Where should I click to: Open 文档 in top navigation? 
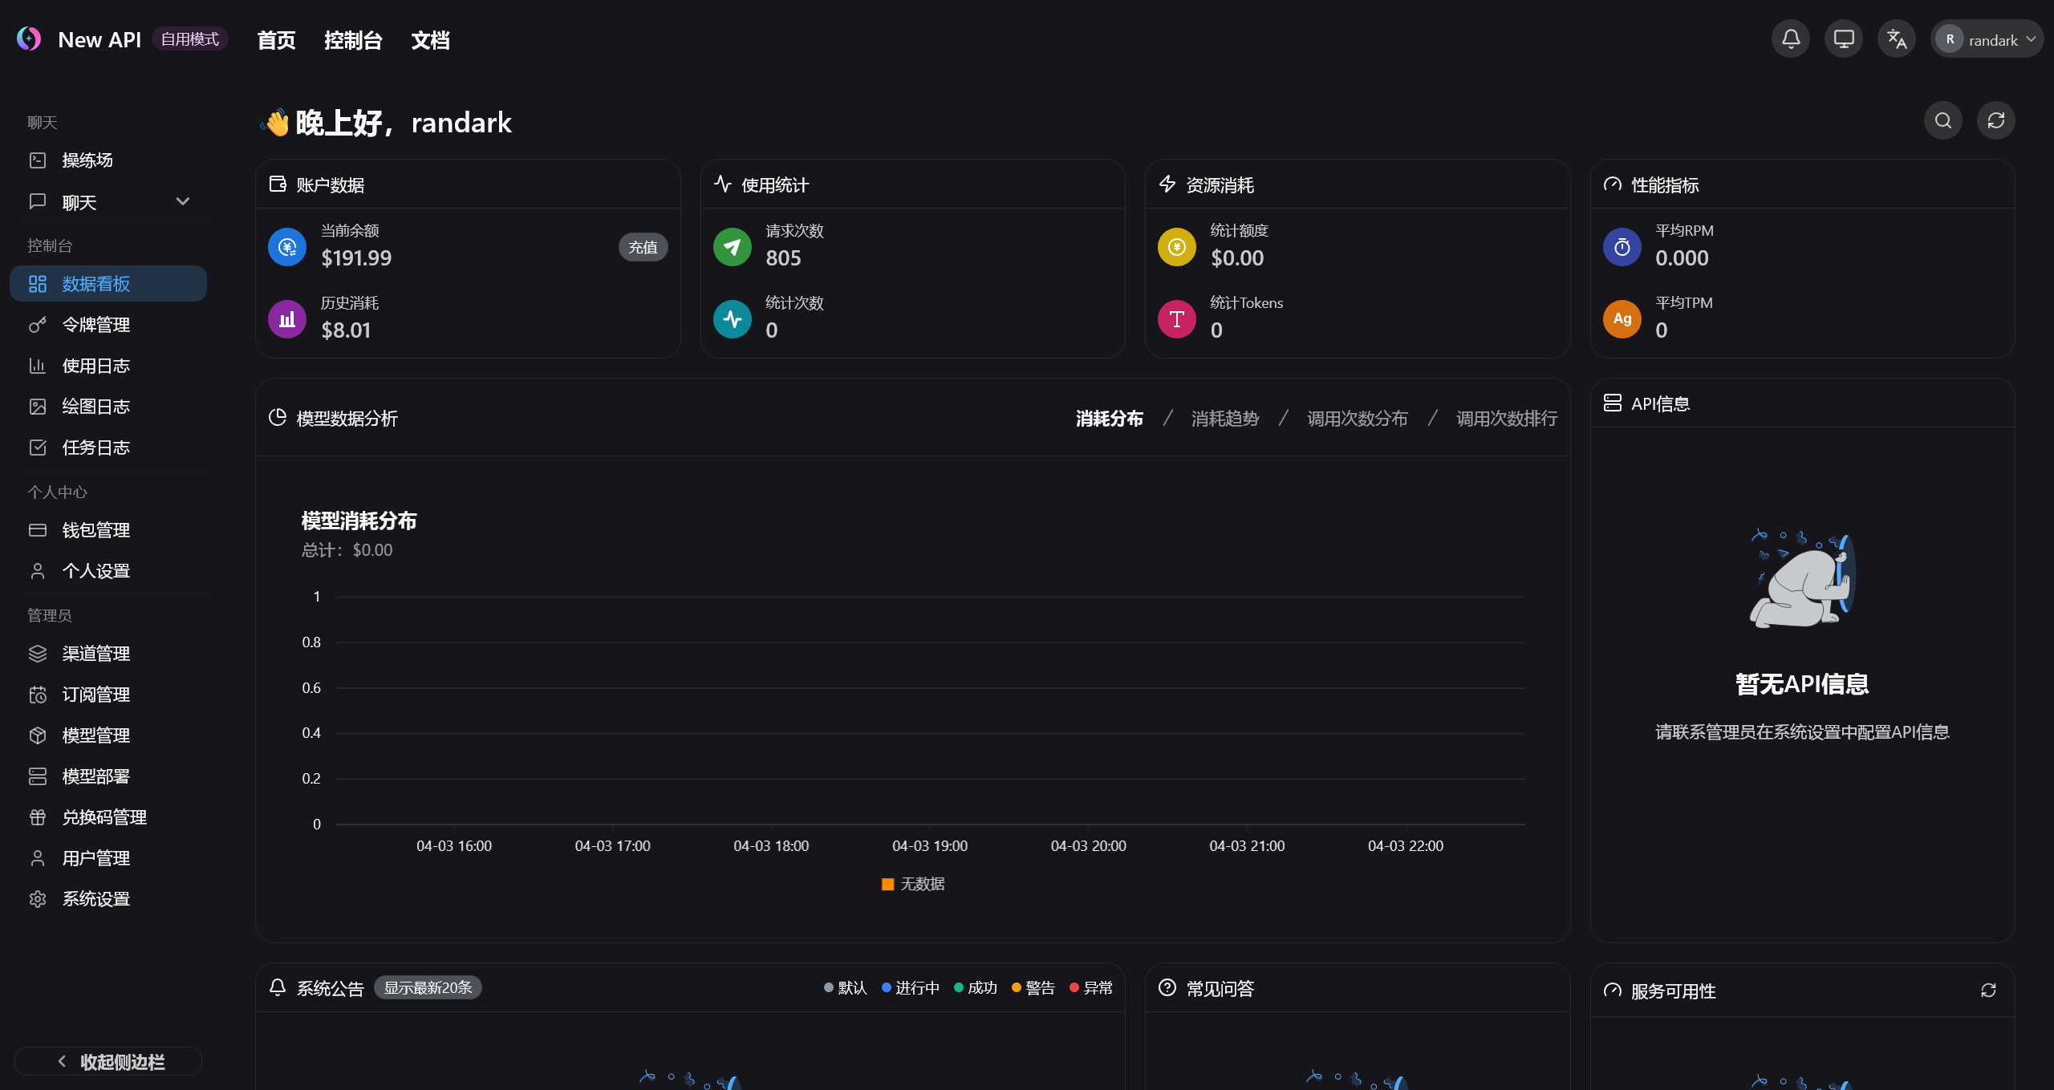point(430,40)
